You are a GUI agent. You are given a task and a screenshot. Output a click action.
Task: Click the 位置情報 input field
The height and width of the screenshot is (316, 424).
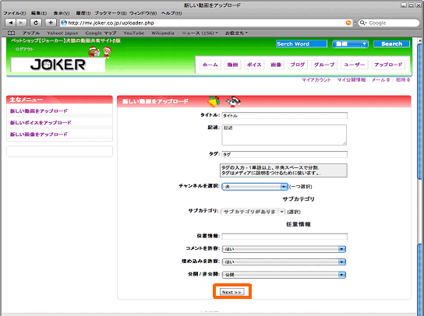284,237
